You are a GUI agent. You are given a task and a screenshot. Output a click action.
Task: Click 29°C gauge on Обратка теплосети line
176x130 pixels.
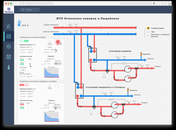(76, 31)
